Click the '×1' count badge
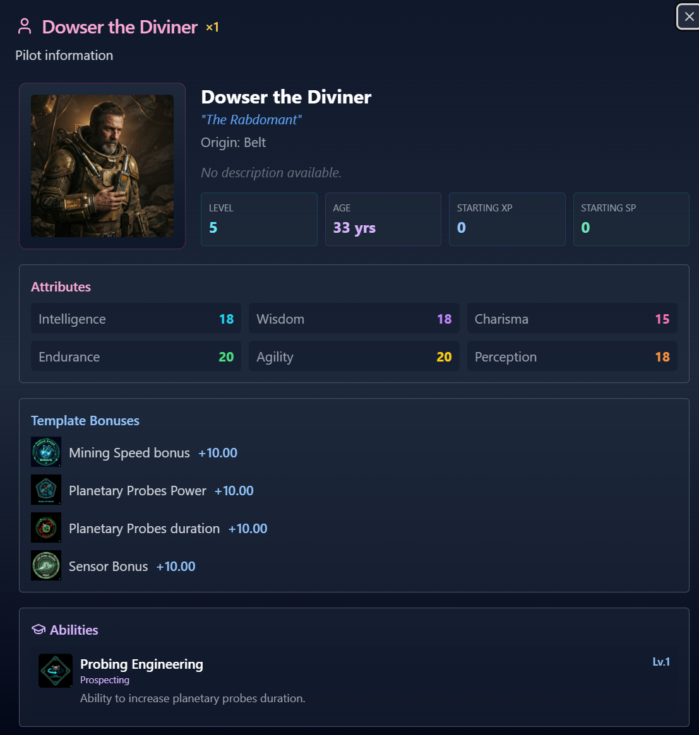The height and width of the screenshot is (735, 699). (213, 27)
